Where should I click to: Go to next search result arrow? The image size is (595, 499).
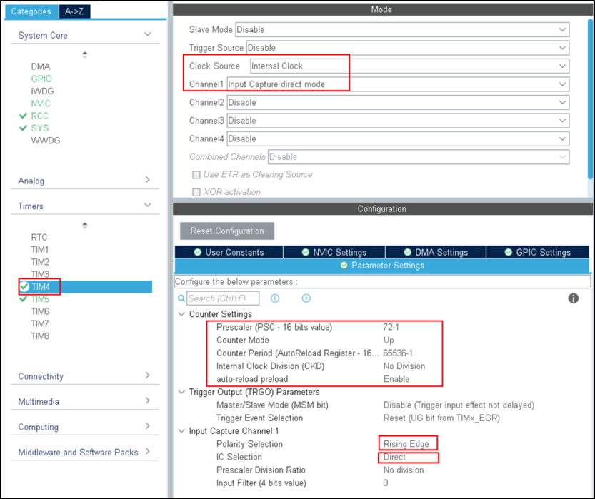(x=306, y=298)
